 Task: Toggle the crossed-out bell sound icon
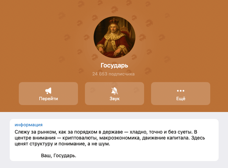(115, 91)
